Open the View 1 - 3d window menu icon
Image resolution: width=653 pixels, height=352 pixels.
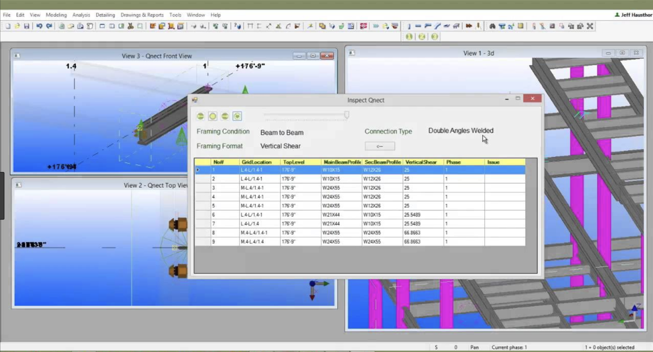[x=351, y=53]
